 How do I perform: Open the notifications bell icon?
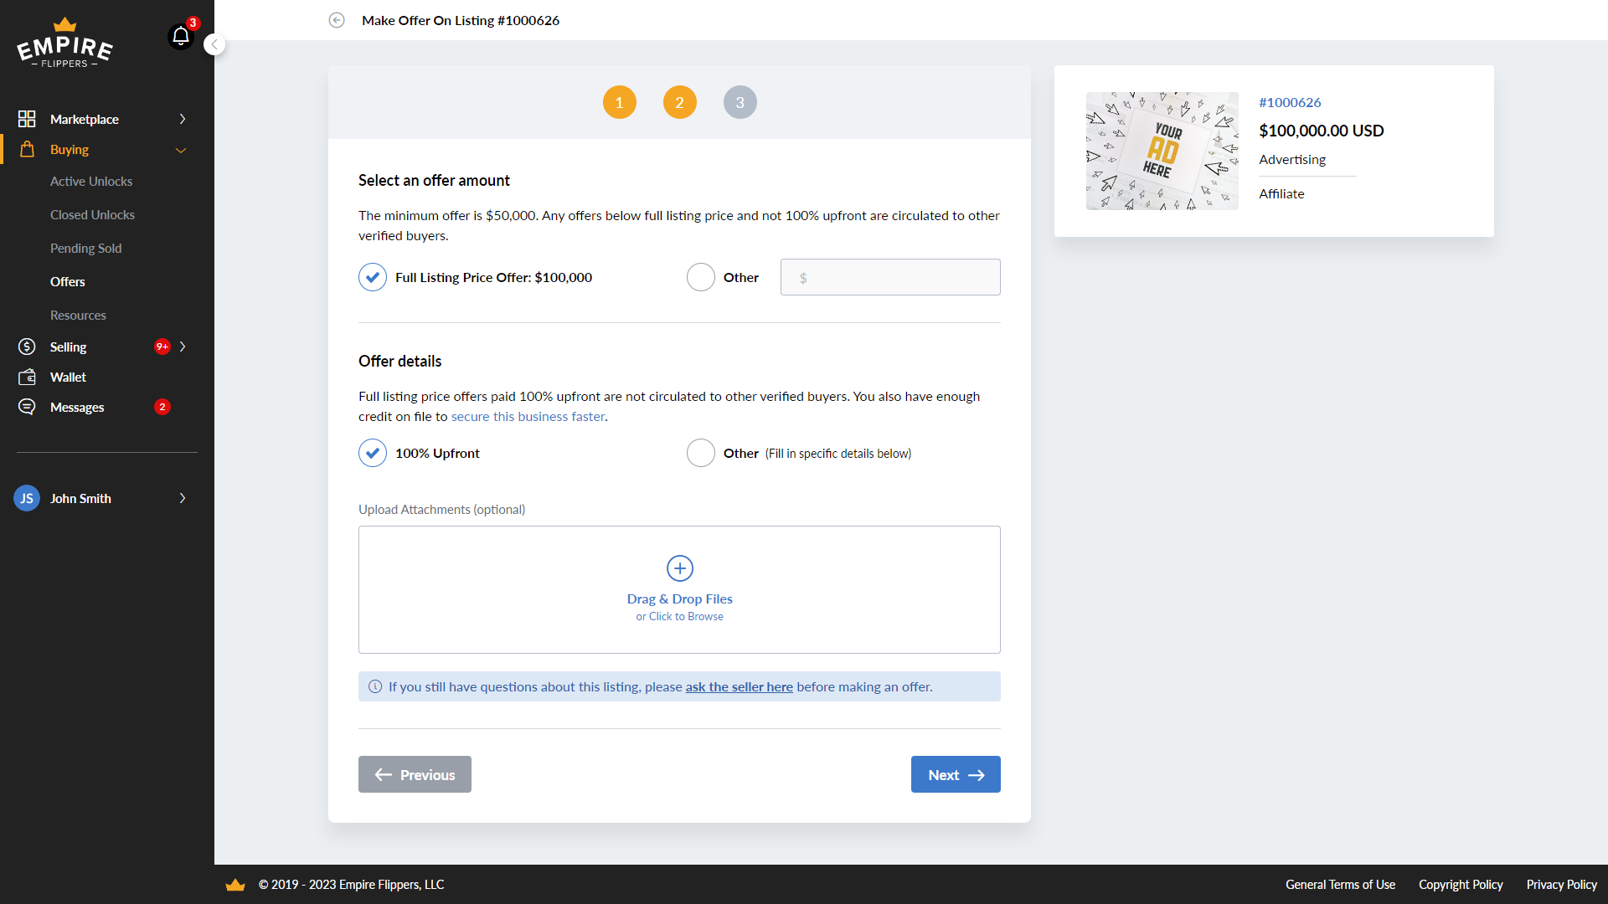click(x=181, y=36)
